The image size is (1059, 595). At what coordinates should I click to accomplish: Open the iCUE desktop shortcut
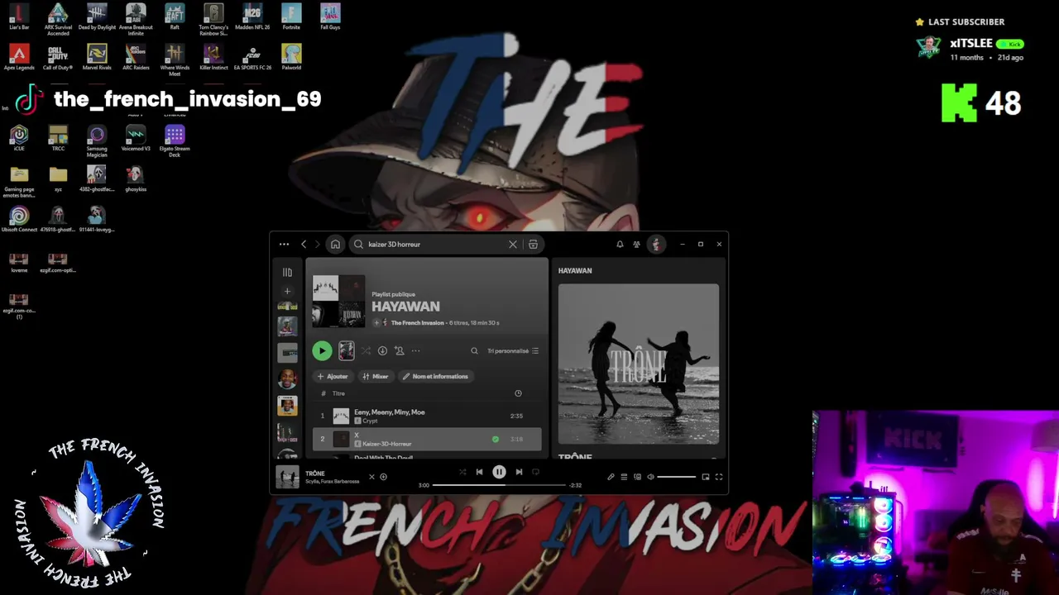click(19, 138)
